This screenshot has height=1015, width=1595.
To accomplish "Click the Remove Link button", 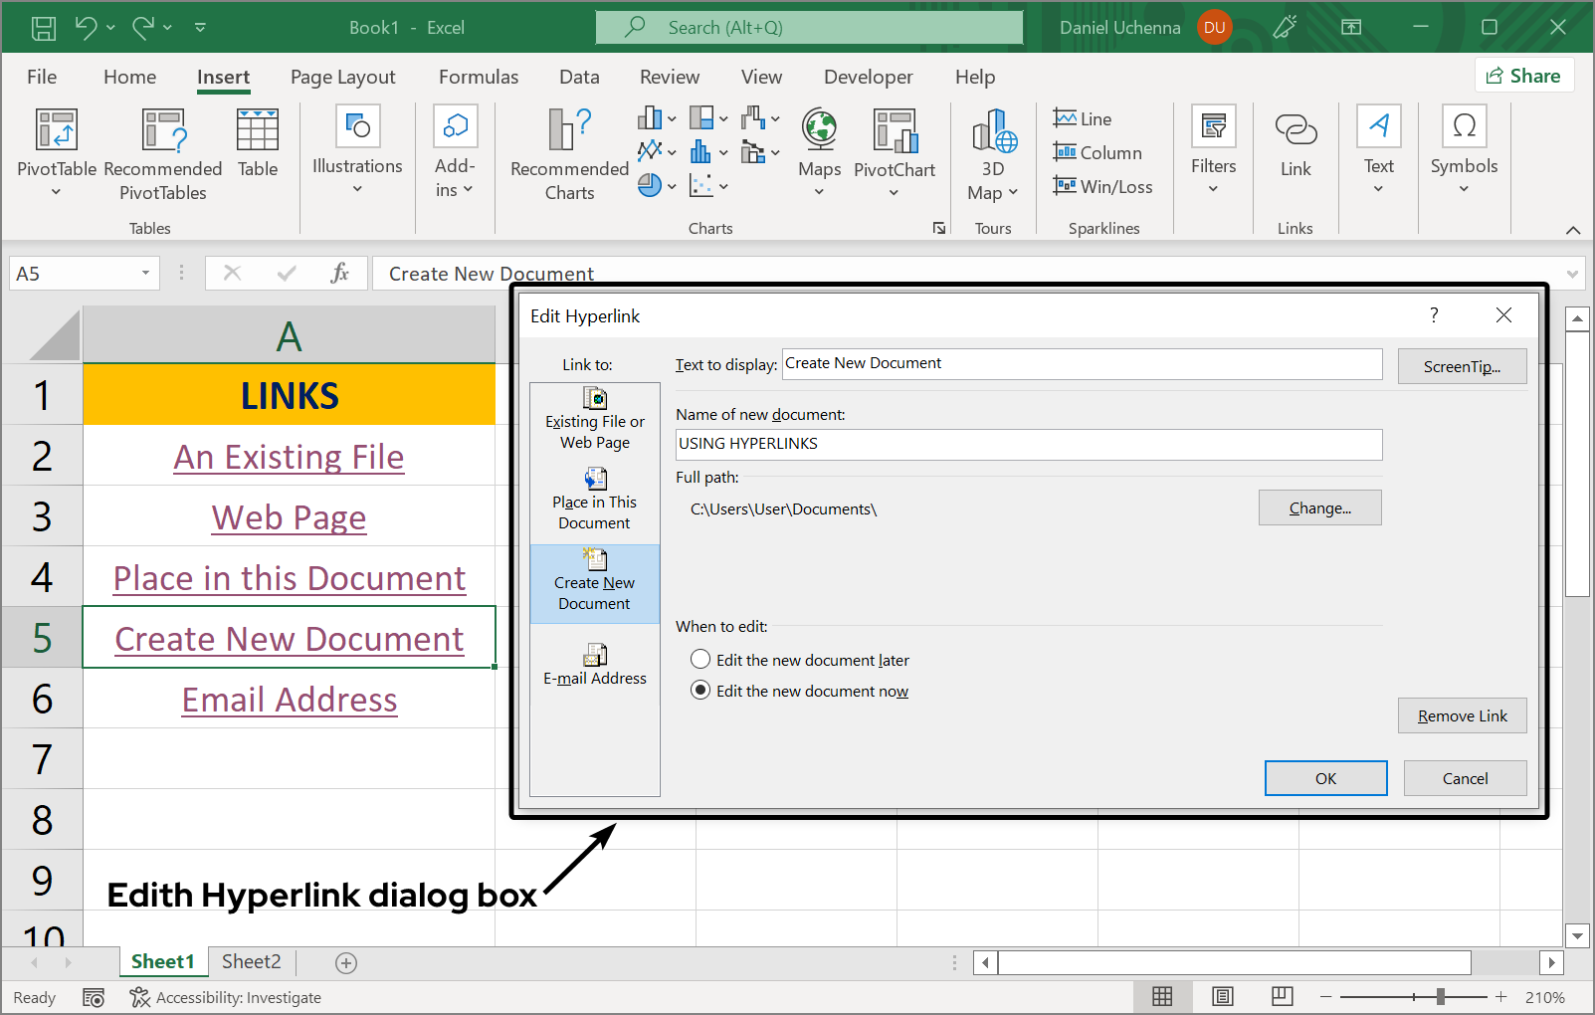I will point(1462,715).
